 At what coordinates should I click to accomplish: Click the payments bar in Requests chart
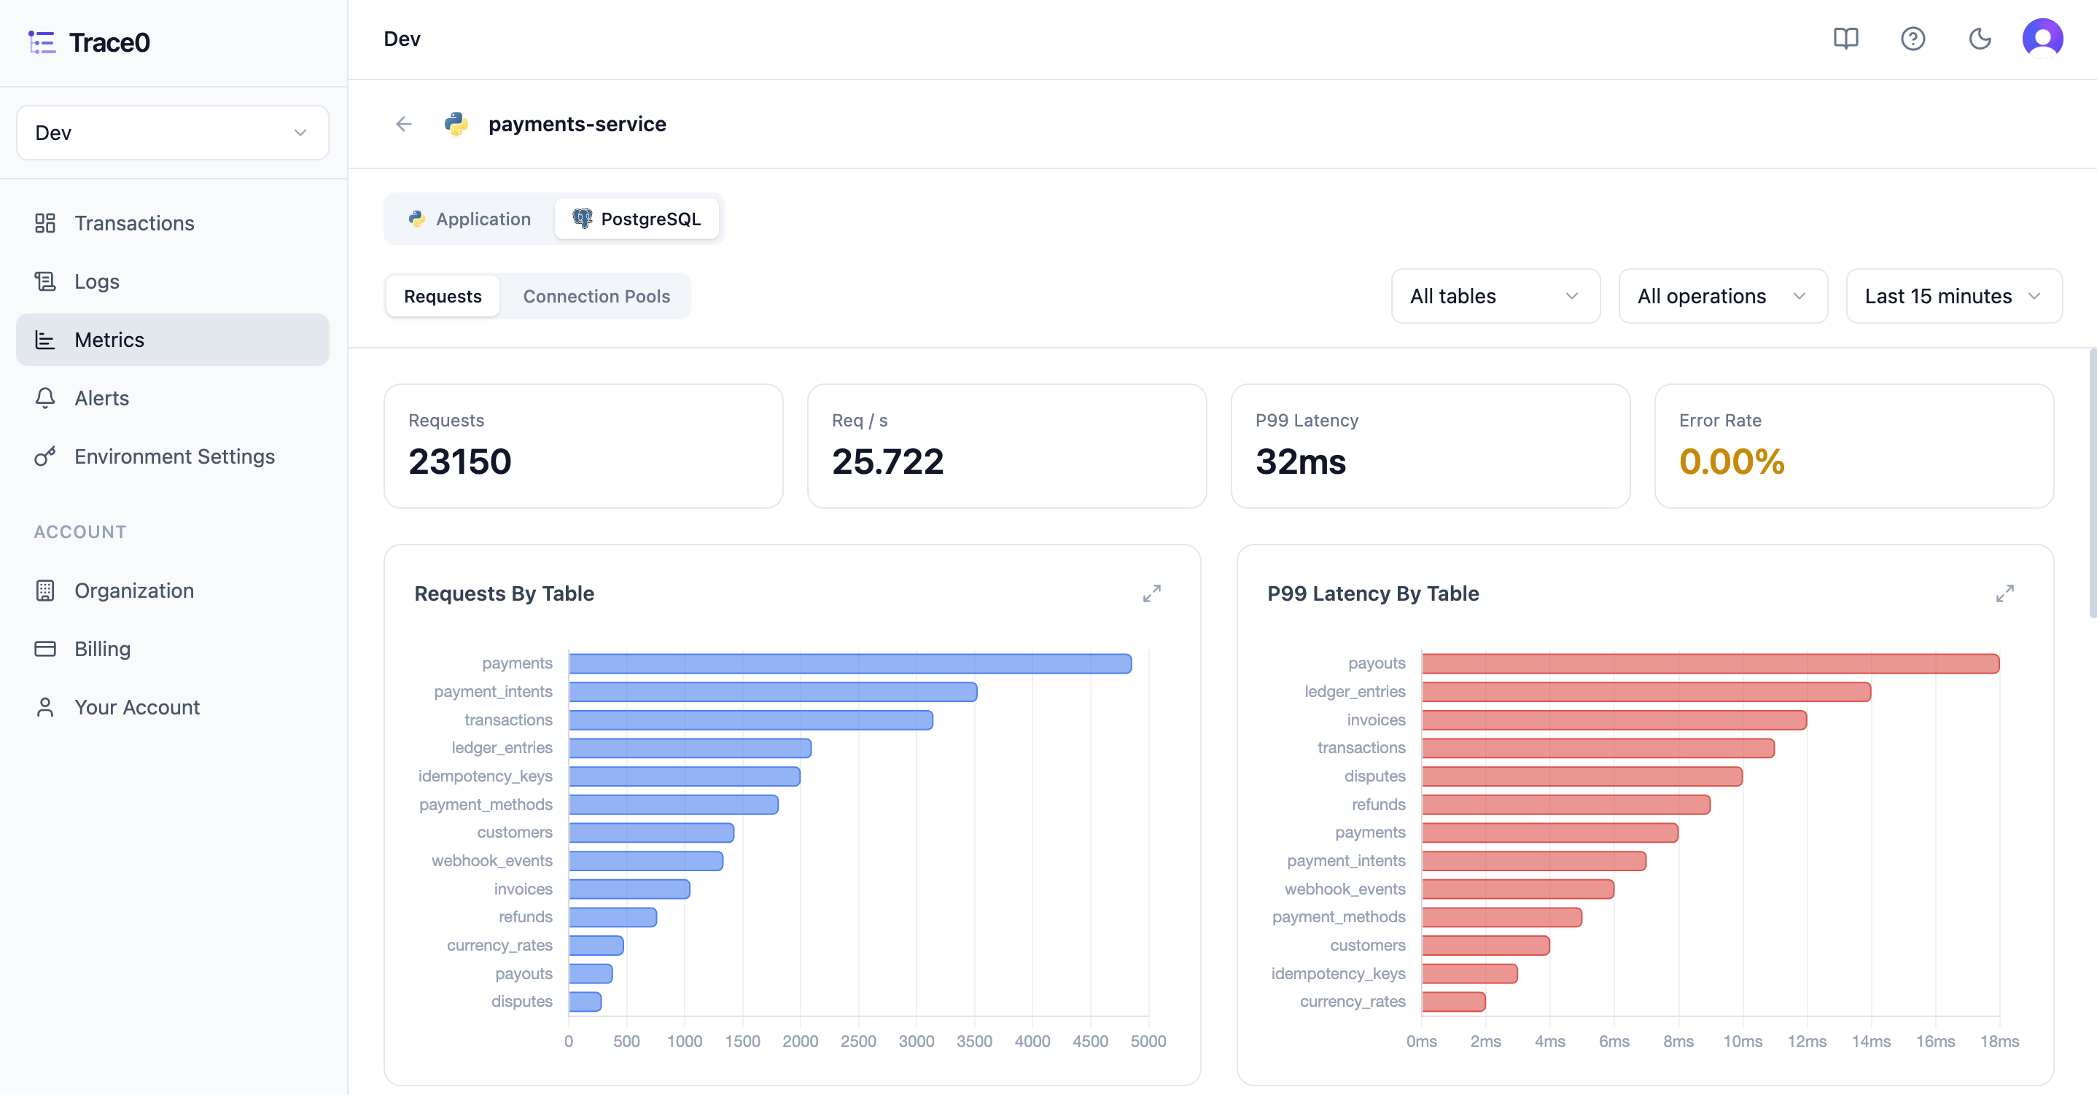[850, 663]
